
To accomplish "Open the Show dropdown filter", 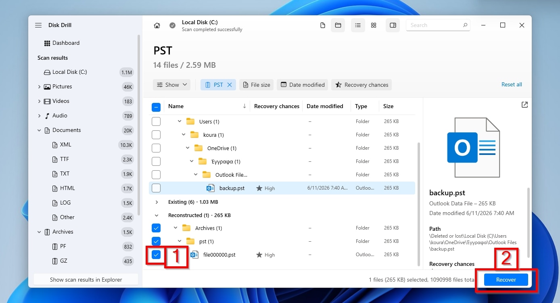I will coord(172,85).
